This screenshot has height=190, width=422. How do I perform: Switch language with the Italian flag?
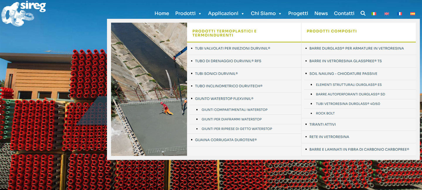click(x=374, y=13)
